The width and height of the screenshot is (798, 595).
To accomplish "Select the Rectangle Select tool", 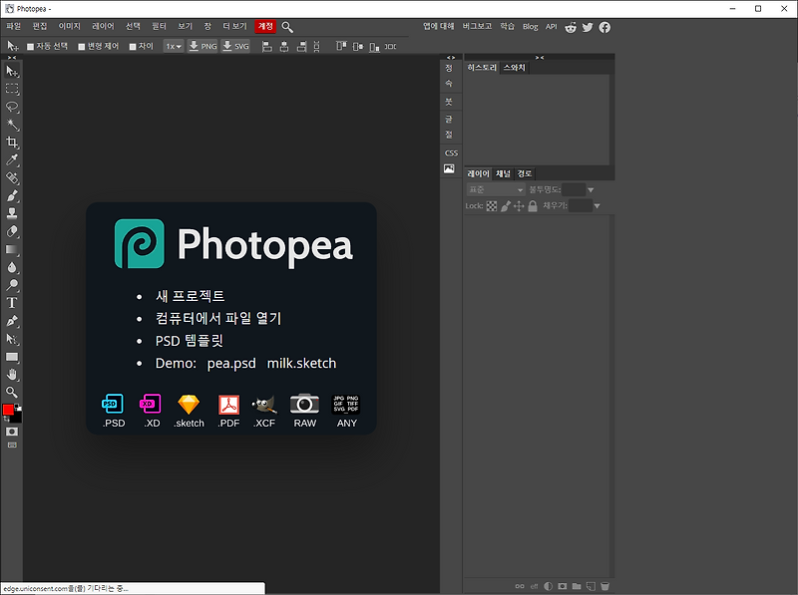I will pyautogui.click(x=12, y=89).
